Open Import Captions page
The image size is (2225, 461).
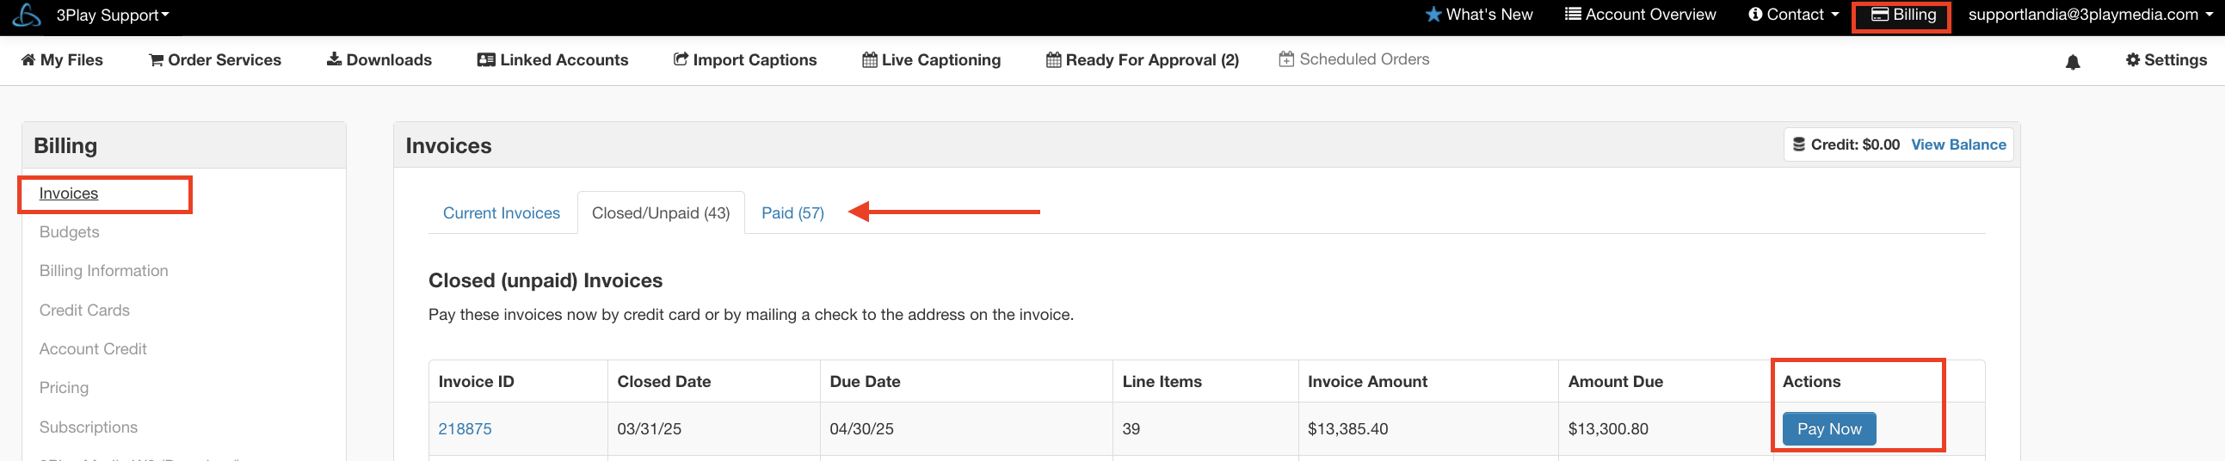(x=745, y=59)
